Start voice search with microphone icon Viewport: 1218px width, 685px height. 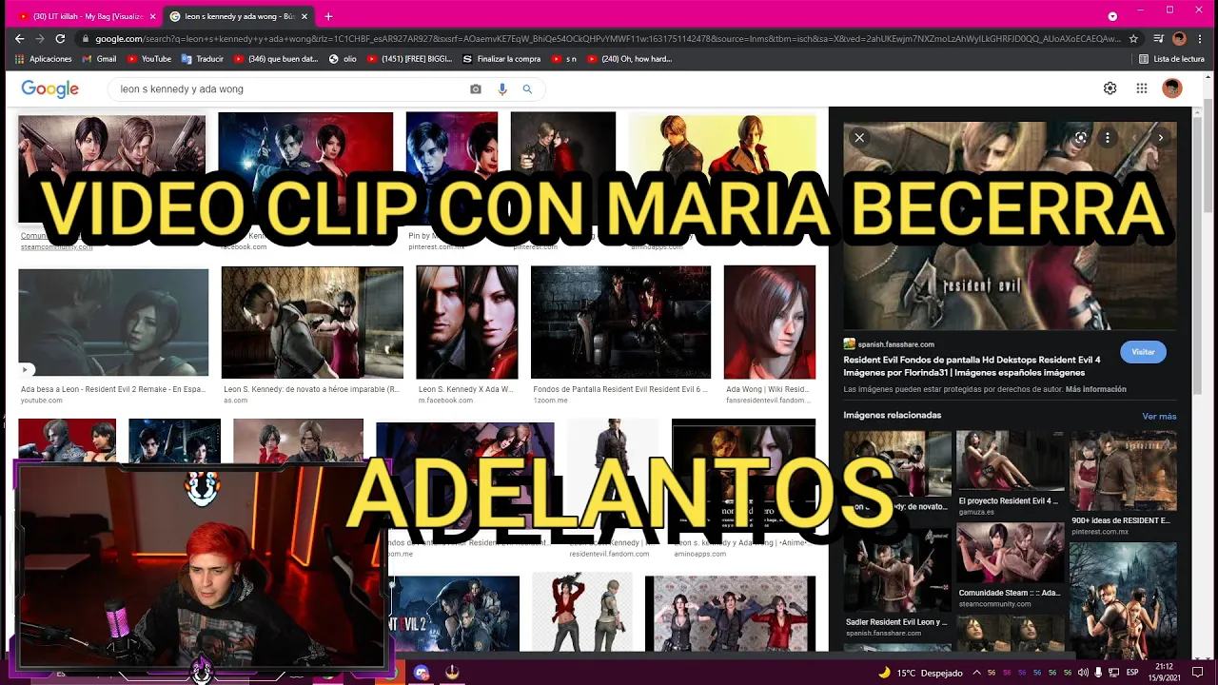click(x=502, y=88)
